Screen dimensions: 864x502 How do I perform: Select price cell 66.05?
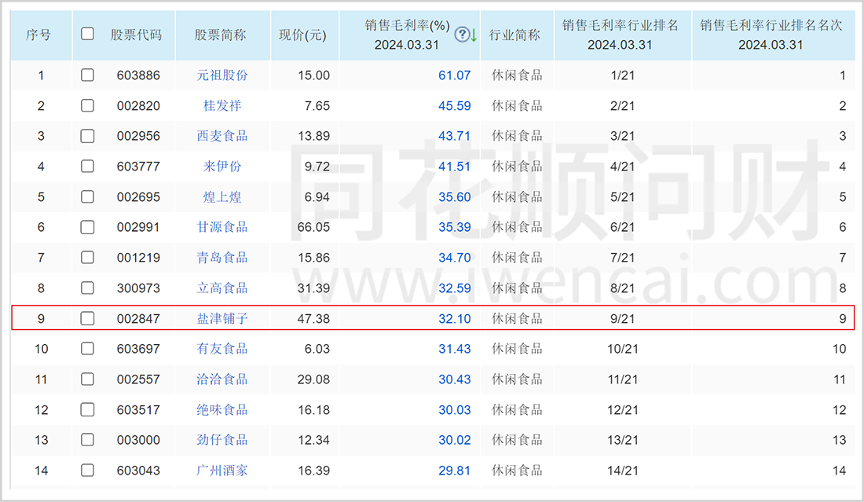click(x=313, y=228)
